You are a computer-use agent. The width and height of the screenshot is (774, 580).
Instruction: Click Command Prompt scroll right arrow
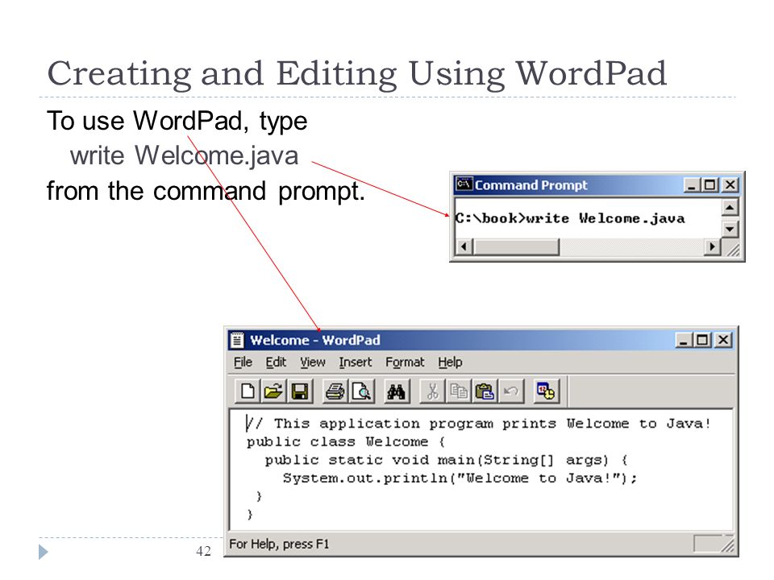711,246
